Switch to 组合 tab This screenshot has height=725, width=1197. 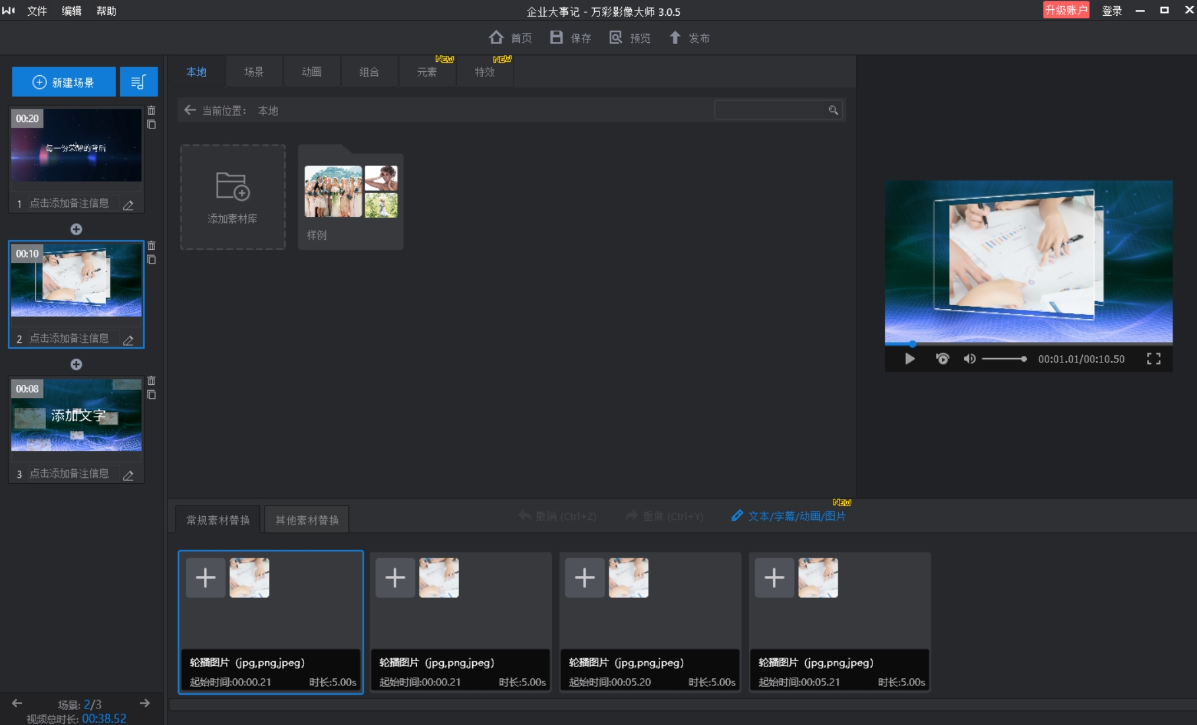[369, 72]
